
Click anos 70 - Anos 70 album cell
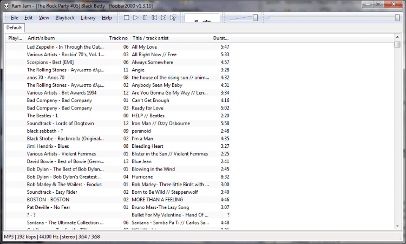point(45,77)
